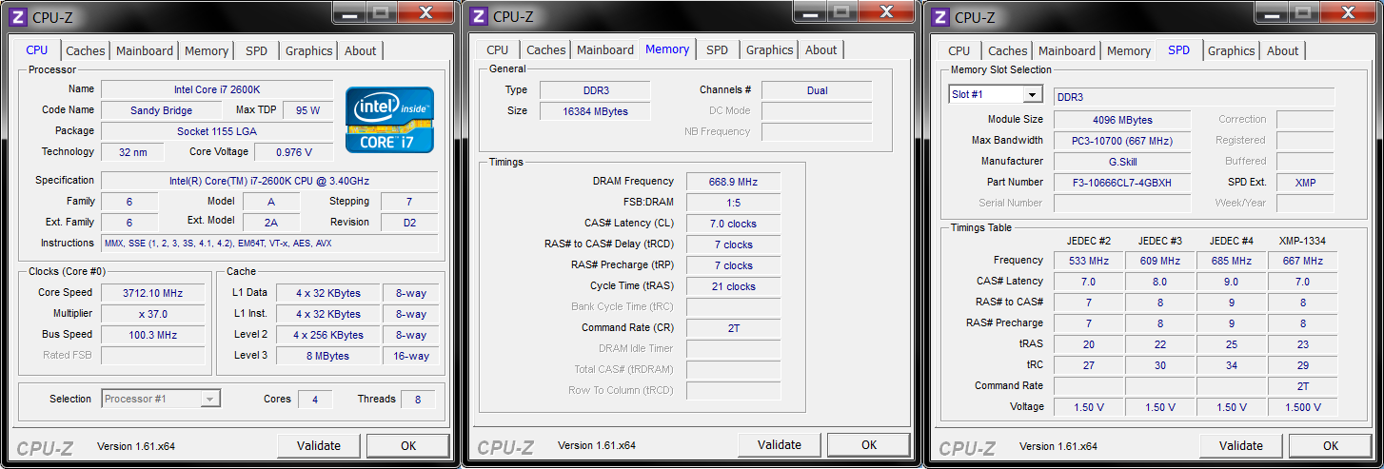
Task: Click the Cores value 4
Action: [x=315, y=400]
